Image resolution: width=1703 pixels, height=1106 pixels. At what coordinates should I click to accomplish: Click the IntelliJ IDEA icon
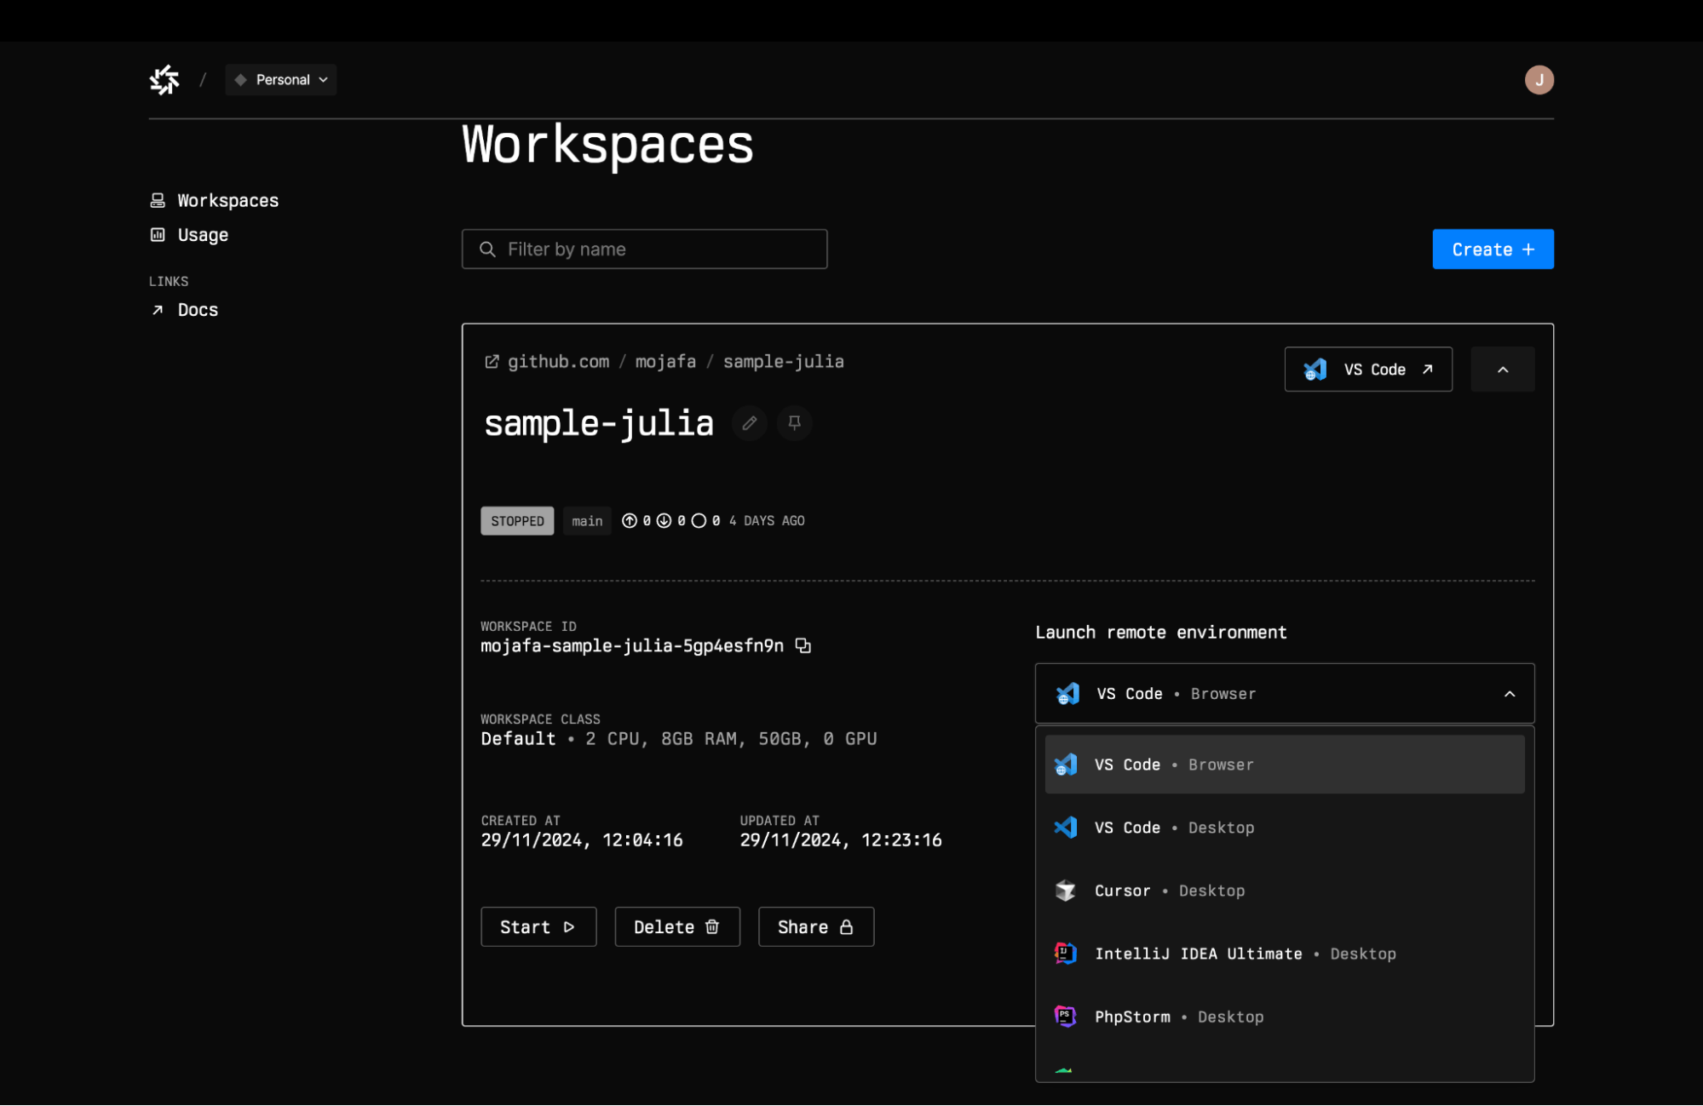pyautogui.click(x=1065, y=954)
